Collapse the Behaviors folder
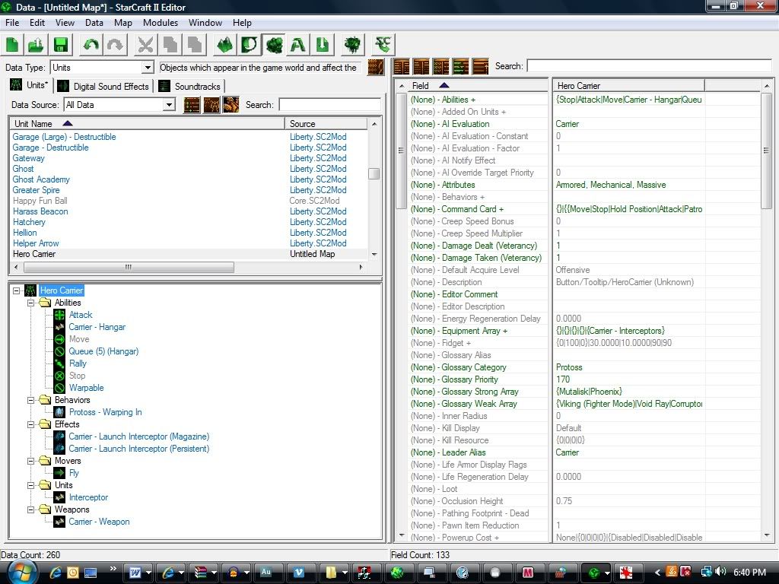 pyautogui.click(x=30, y=400)
